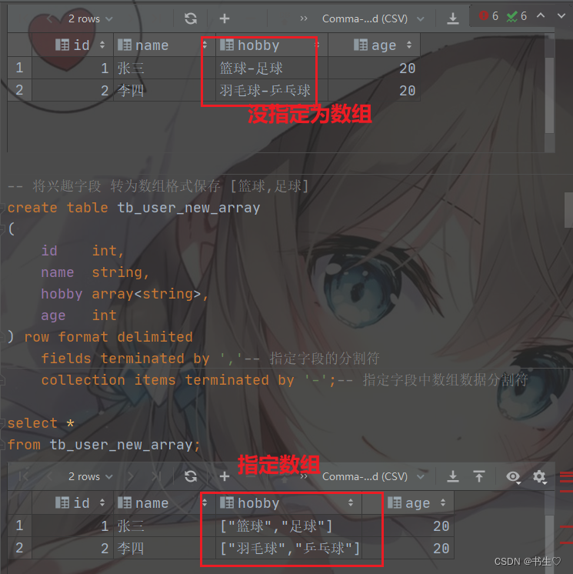Open the eye view options in bottom grid
This screenshot has width=573, height=574.
coord(513,476)
